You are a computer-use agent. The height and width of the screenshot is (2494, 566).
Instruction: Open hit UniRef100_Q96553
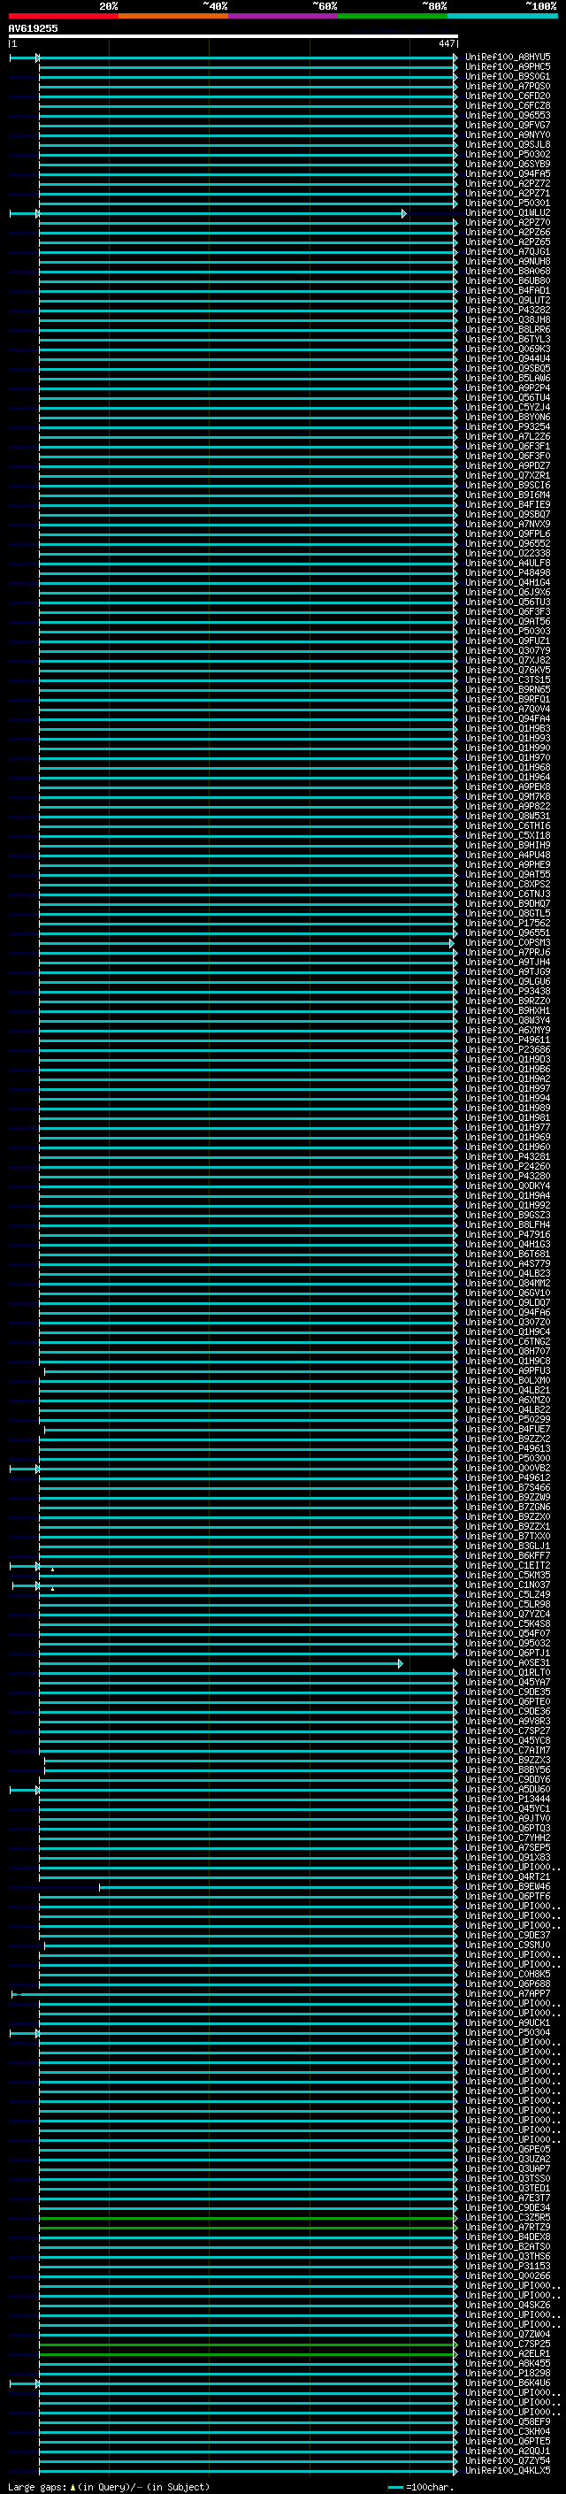tap(507, 116)
